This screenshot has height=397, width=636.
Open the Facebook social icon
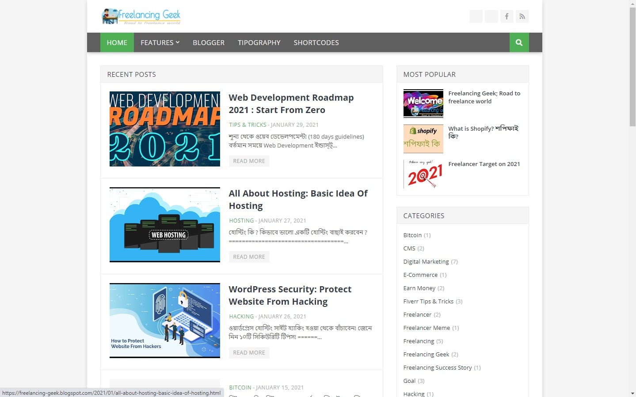[507, 17]
